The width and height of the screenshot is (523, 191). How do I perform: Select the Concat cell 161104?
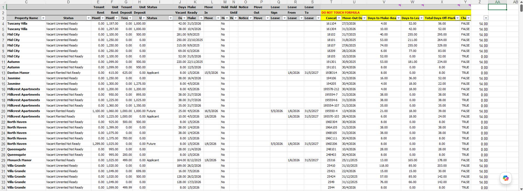pos(331,23)
